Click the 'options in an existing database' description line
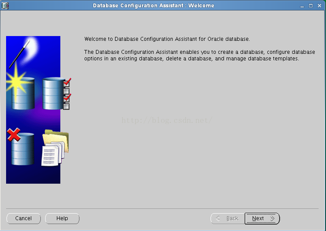The height and width of the screenshot is (231, 326). 191,59
